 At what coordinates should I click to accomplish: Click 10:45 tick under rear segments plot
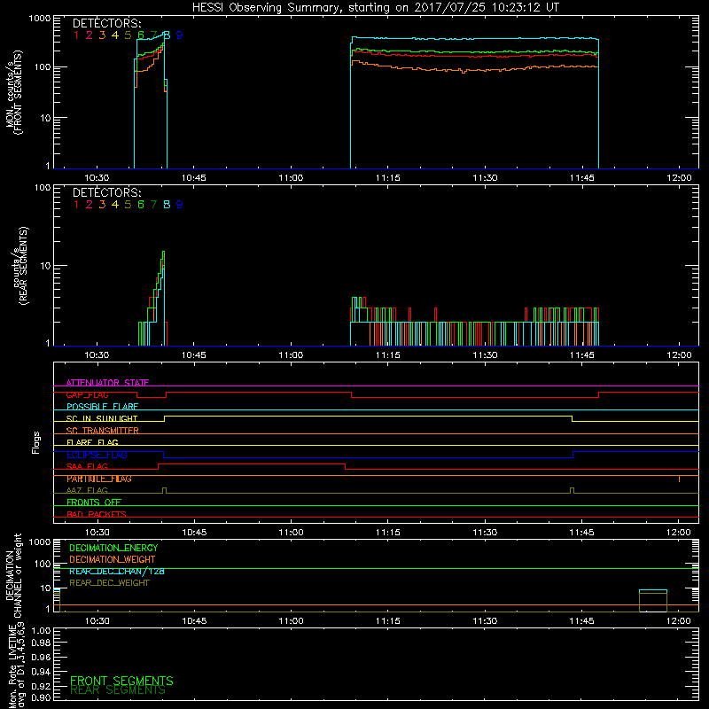[x=193, y=355]
